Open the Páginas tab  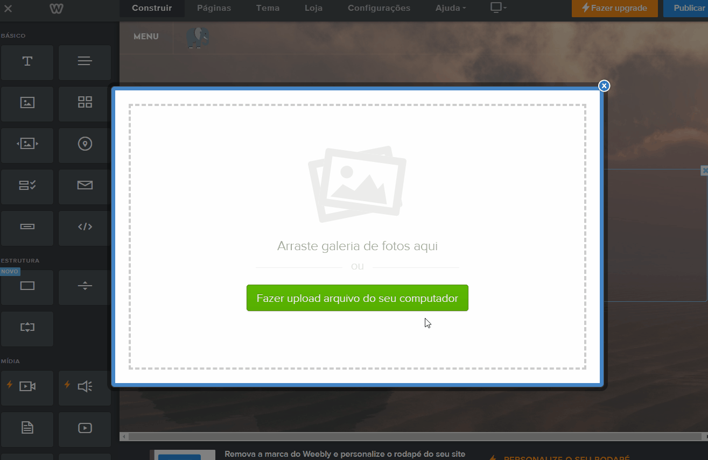point(214,8)
